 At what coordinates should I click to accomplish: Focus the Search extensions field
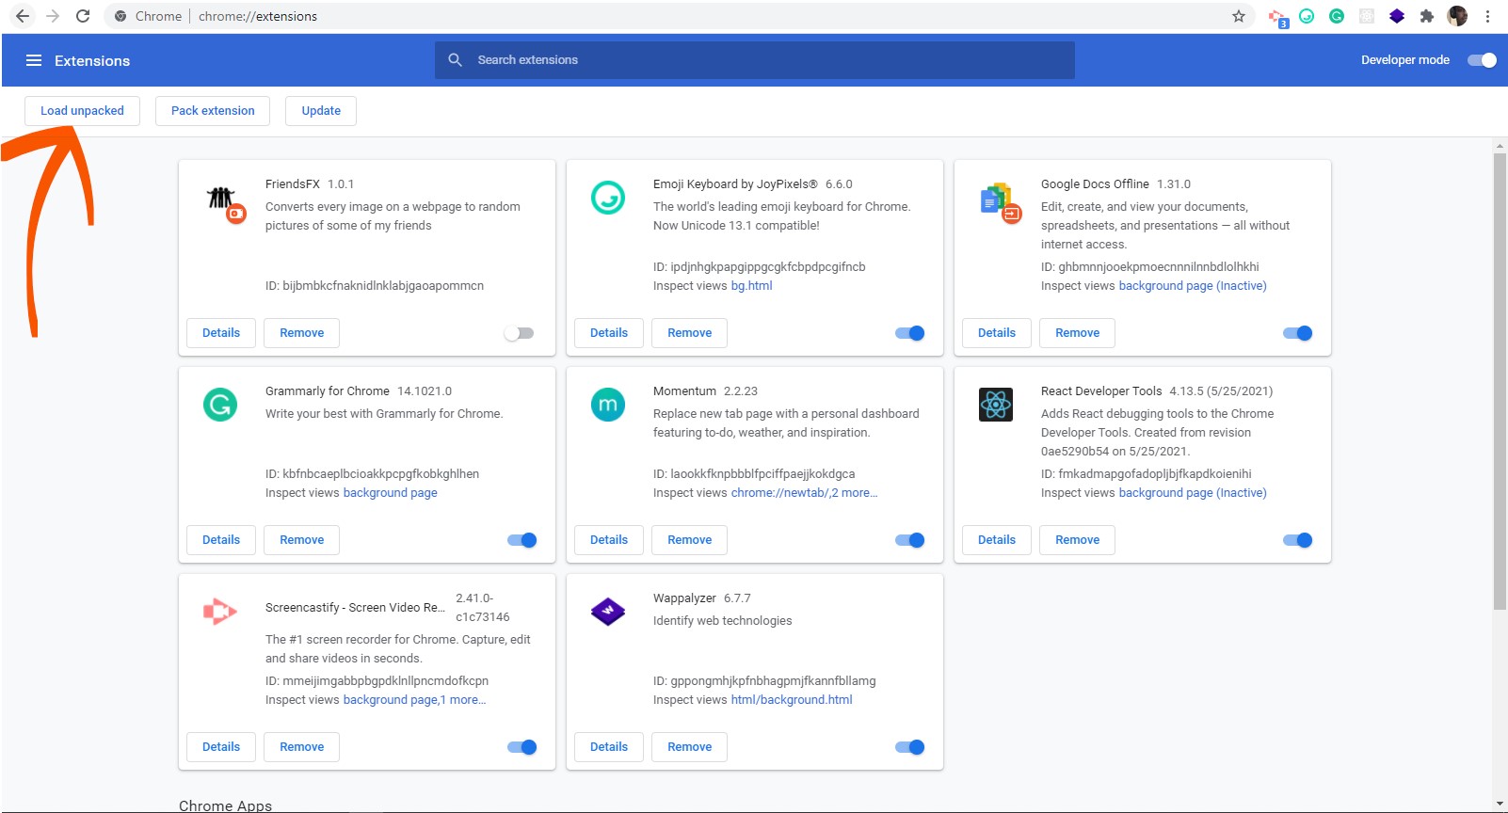pyautogui.click(x=755, y=60)
